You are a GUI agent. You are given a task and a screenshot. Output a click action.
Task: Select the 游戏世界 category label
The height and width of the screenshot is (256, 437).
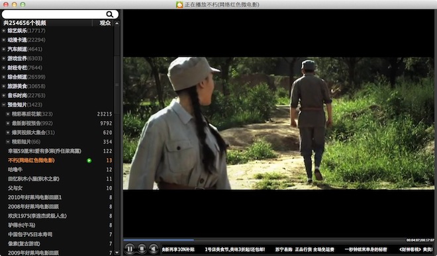pos(17,58)
